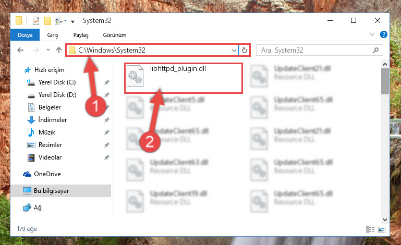Click the search magnifier icon

pyautogui.click(x=375, y=50)
